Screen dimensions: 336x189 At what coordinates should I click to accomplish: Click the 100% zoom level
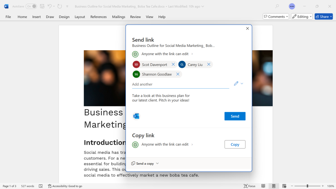331,186
